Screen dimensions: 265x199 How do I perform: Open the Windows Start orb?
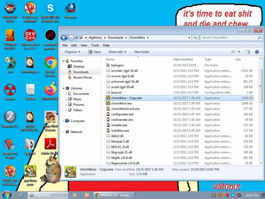coord(7,195)
